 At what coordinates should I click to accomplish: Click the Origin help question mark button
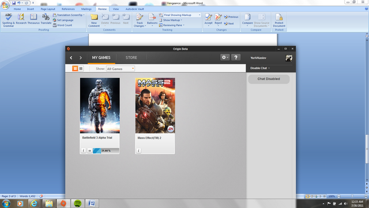pos(236,57)
